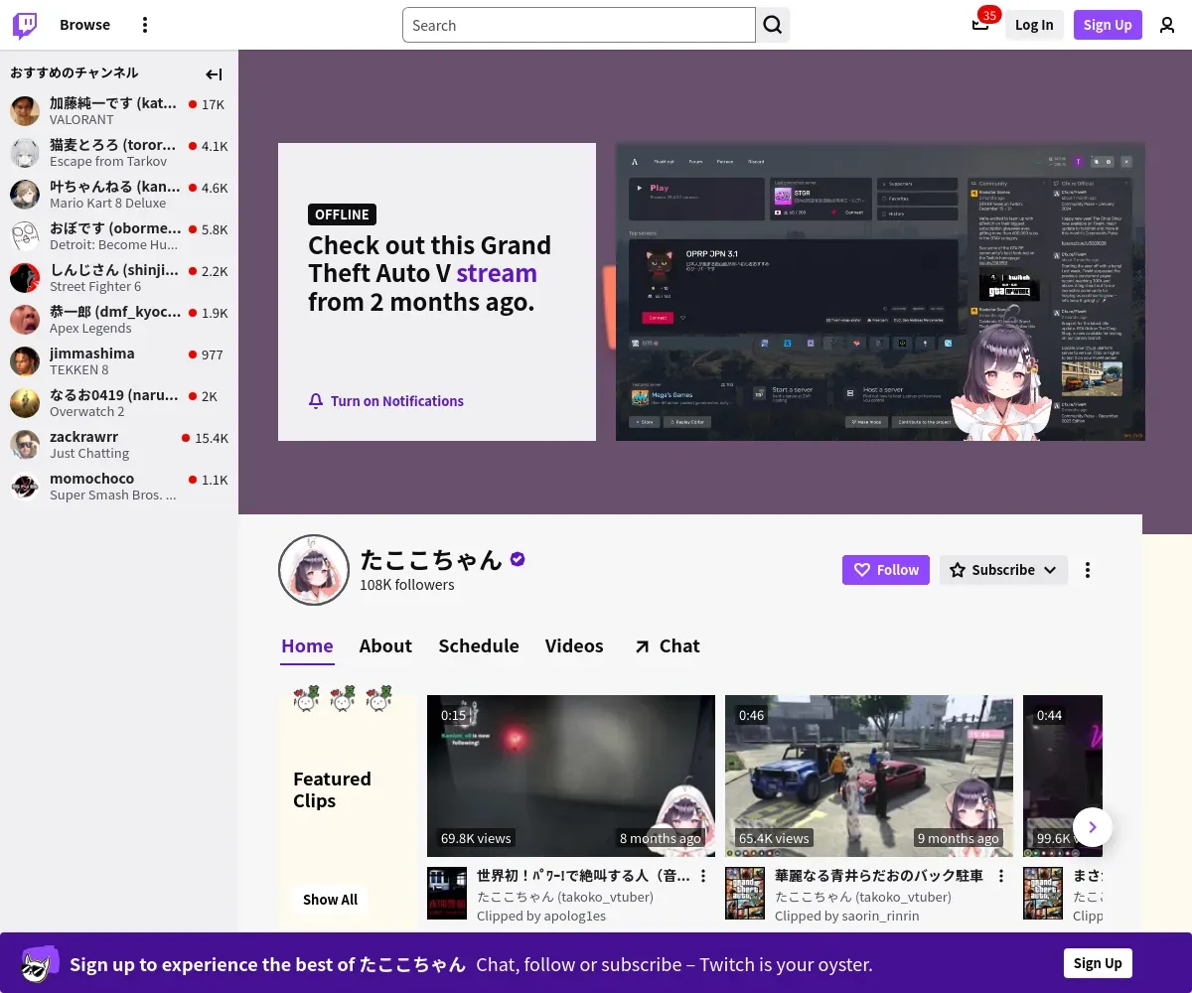Play the 0:46 clip with 65.4K views
Screen dimensions: 1192x993
pos(869,776)
